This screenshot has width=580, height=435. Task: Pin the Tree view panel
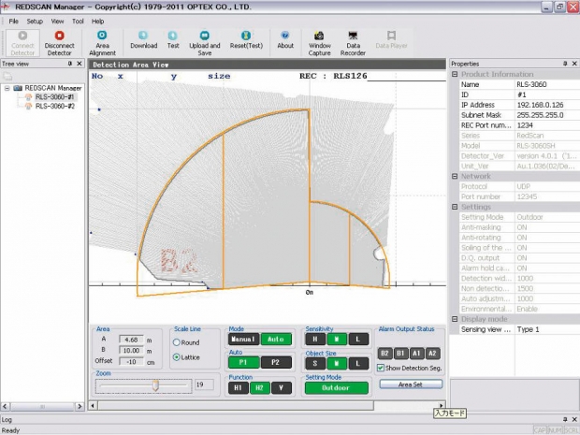coord(70,64)
